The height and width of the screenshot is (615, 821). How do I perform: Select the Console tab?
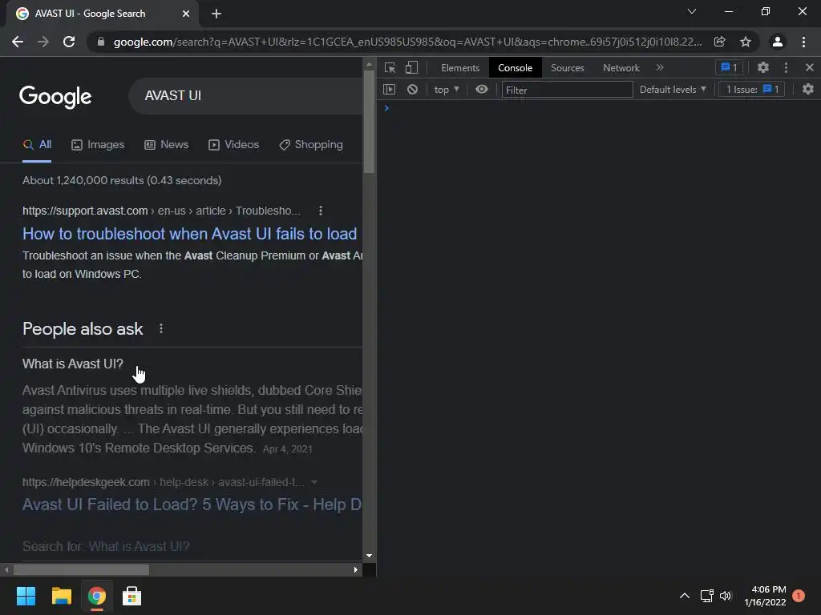tap(516, 68)
